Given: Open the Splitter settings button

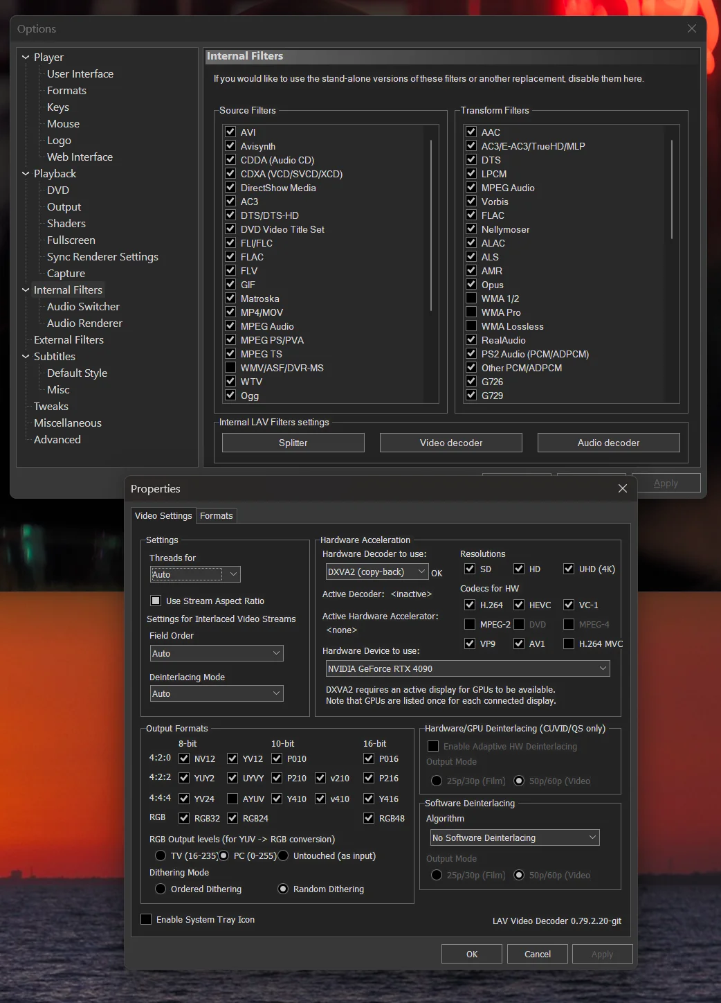Looking at the screenshot, I should click(293, 443).
